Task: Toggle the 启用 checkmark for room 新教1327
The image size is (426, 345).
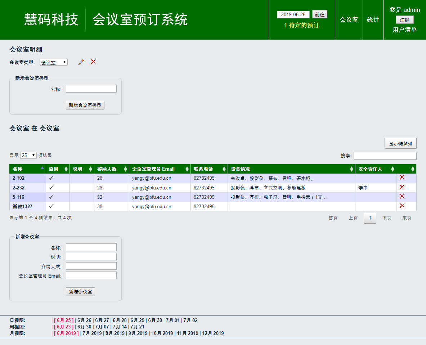Action: [x=51, y=206]
